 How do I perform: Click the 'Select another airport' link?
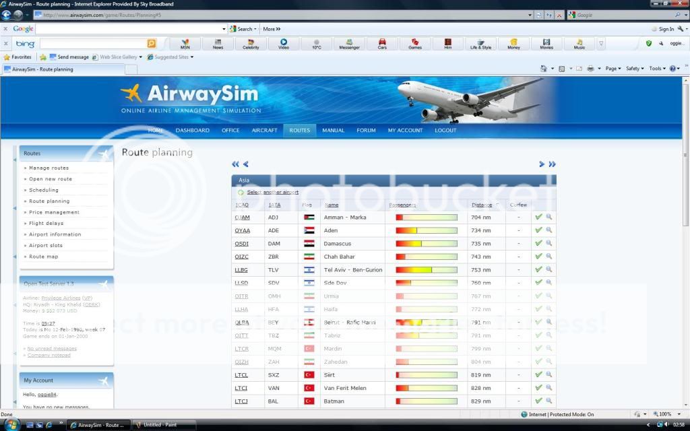coord(272,192)
